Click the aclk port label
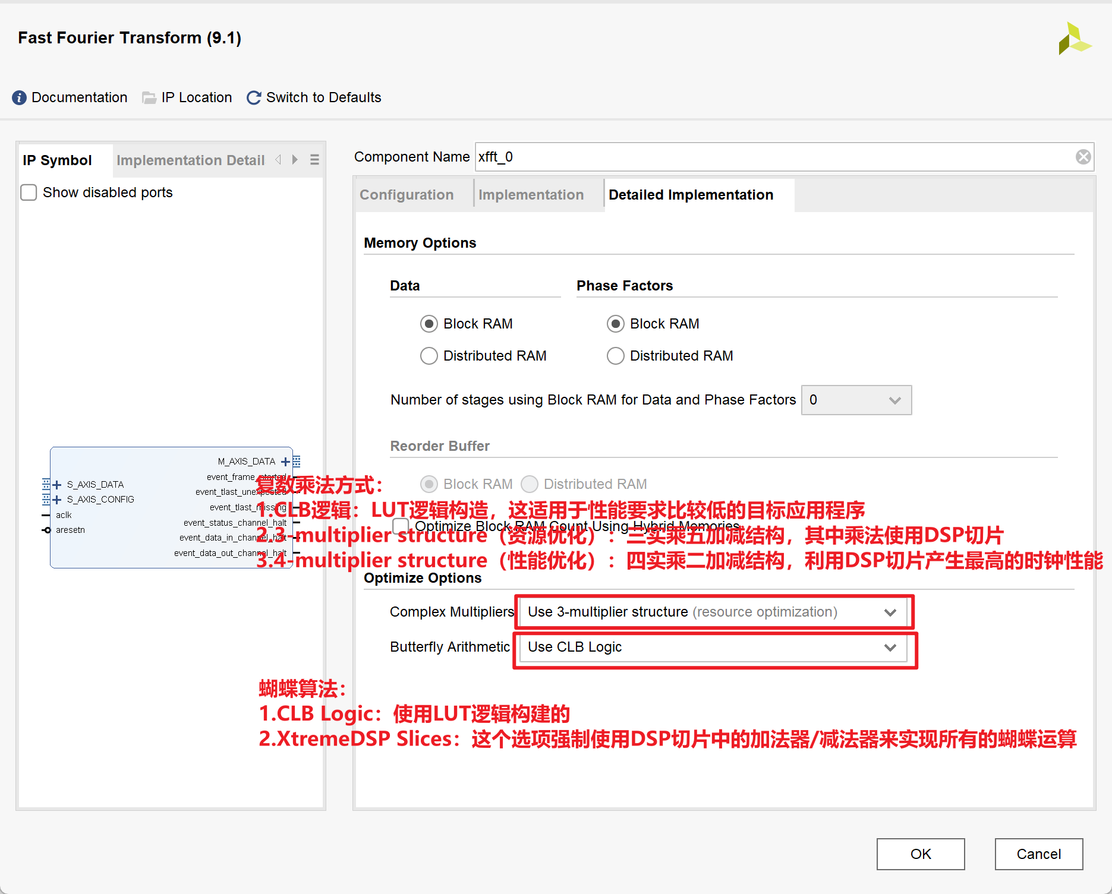The height and width of the screenshot is (894, 1112). [x=64, y=515]
